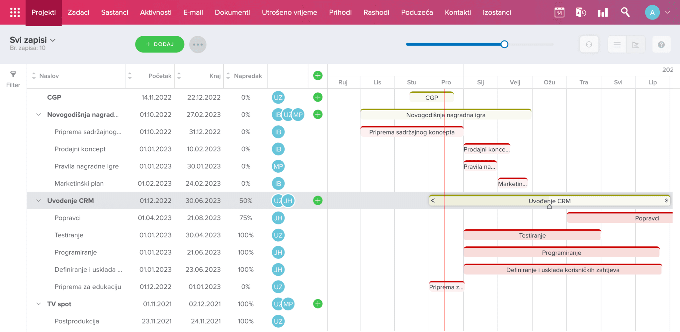The image size is (680, 332).
Task: Click plus icon on Uvođenje CRM row
Action: [318, 201]
